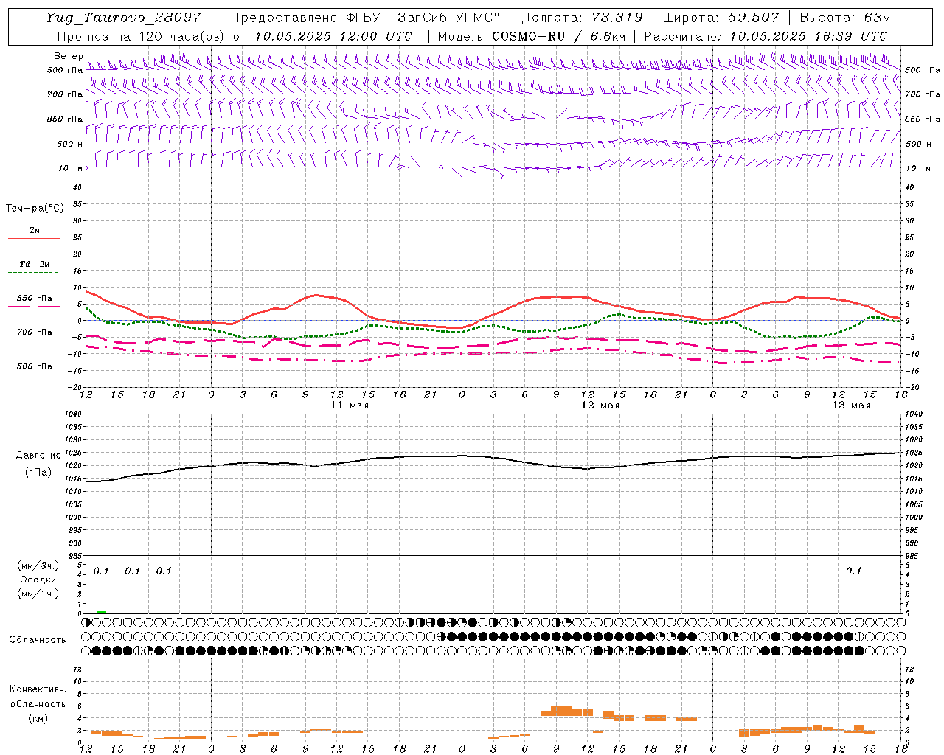Select the 12 мая date label
The width and height of the screenshot is (944, 755).
[x=600, y=406]
